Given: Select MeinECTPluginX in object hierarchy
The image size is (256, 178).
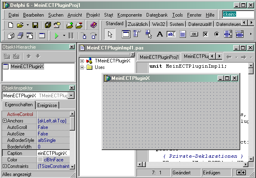Looking at the screenshot, I should tap(27, 66).
